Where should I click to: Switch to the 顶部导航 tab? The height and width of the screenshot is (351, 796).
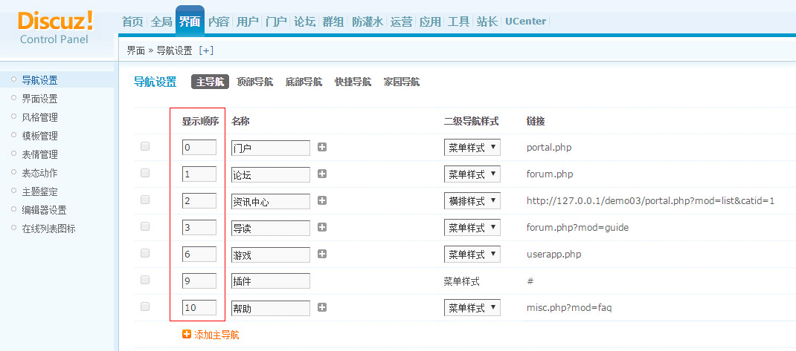point(255,82)
